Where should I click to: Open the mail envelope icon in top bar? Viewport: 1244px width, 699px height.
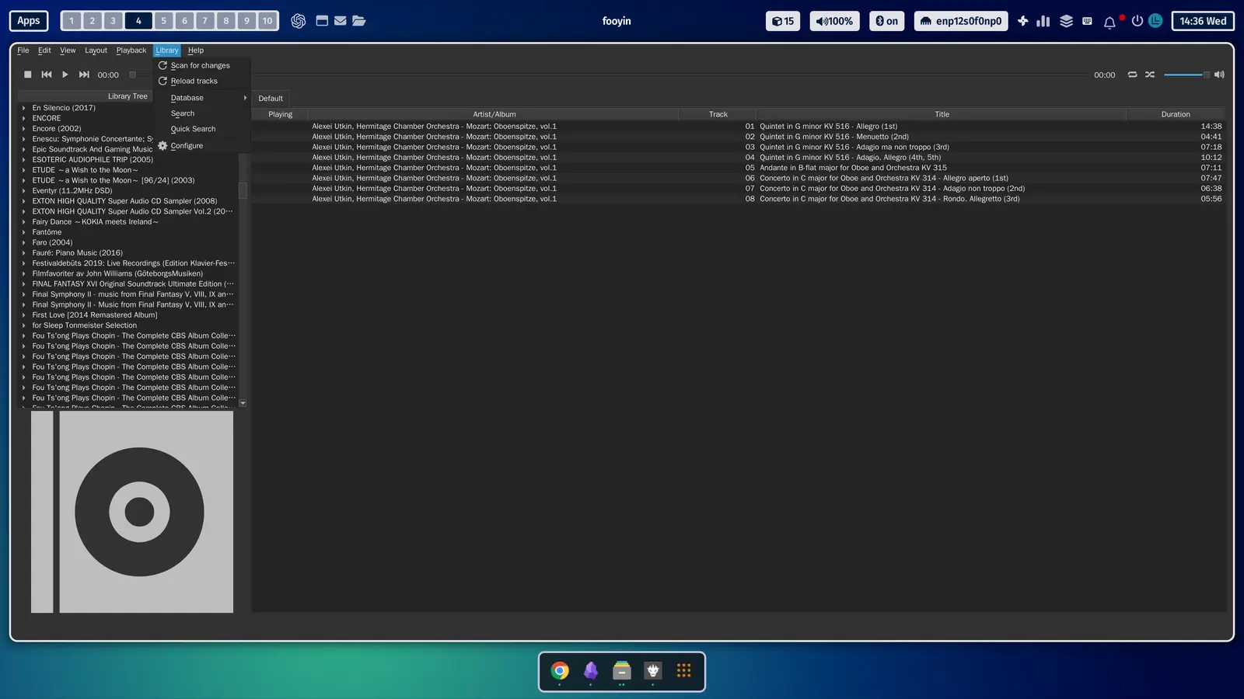pyautogui.click(x=341, y=21)
